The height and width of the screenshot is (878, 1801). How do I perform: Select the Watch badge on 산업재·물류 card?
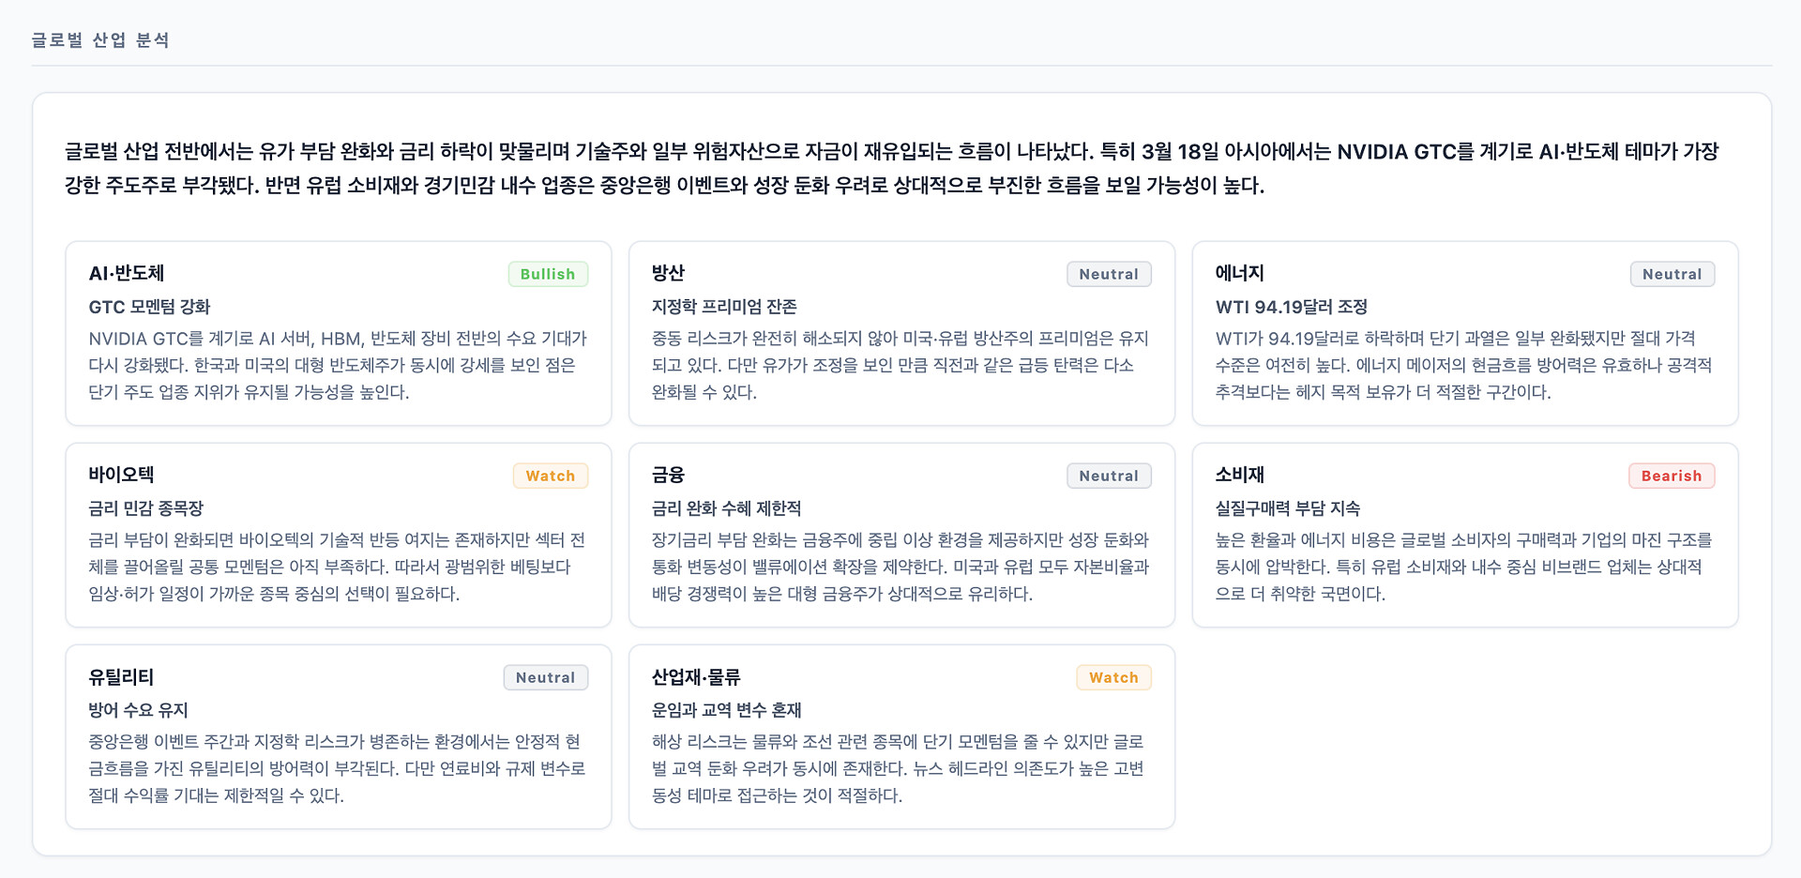(x=1113, y=677)
